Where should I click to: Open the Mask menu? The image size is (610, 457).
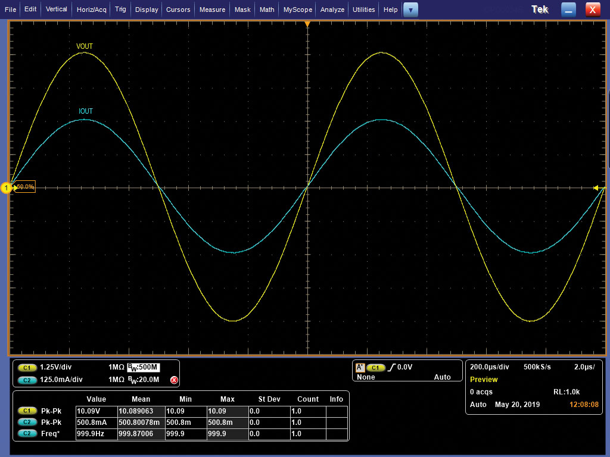[242, 10]
